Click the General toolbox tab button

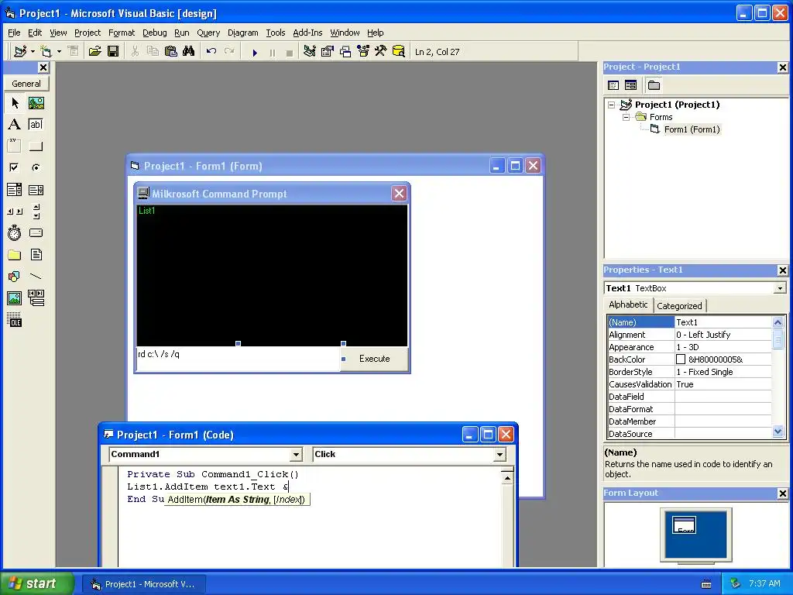click(x=26, y=84)
